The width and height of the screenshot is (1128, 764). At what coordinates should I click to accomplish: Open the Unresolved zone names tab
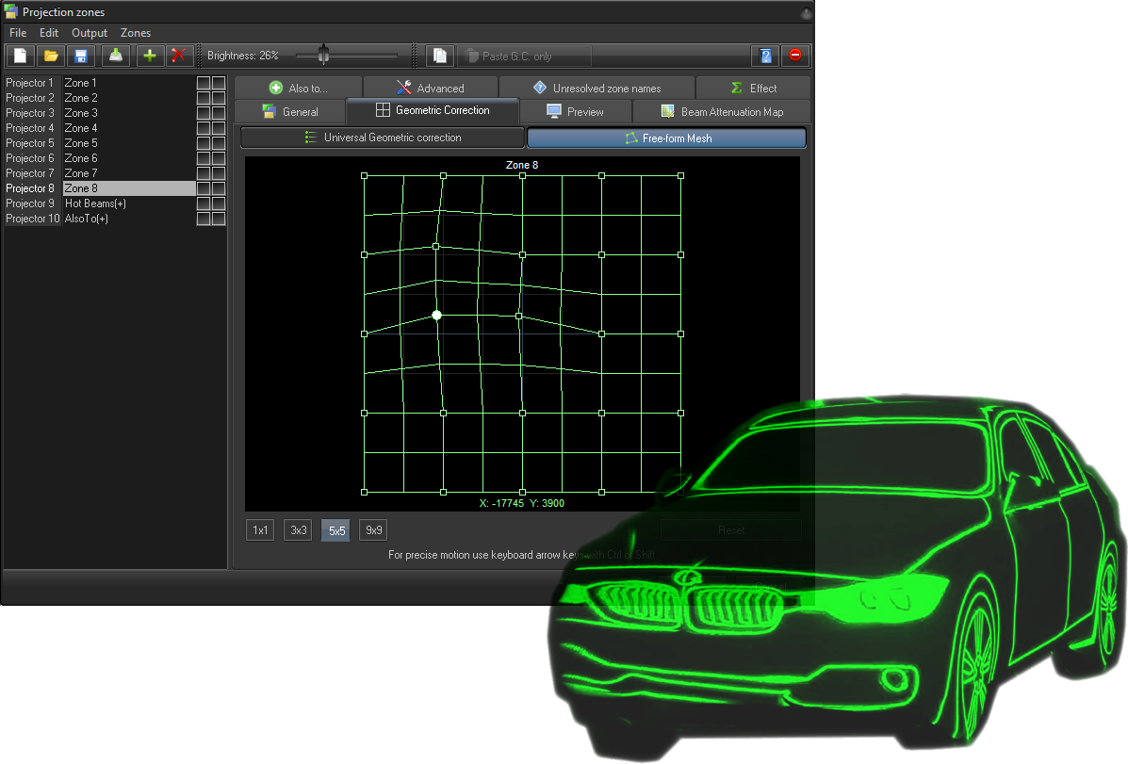[x=597, y=88]
